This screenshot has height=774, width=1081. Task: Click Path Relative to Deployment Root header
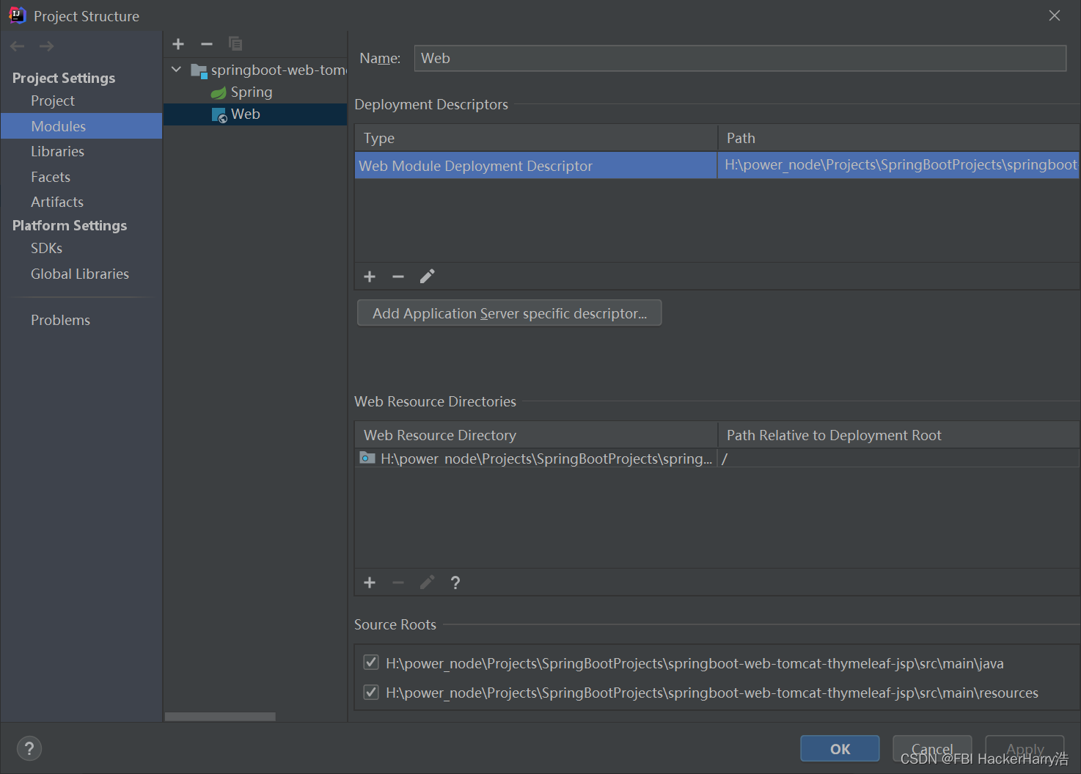(x=898, y=435)
